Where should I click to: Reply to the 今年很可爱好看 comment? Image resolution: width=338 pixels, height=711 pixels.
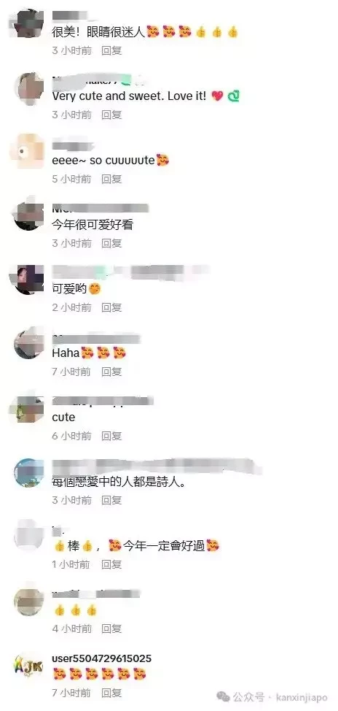tap(111, 244)
